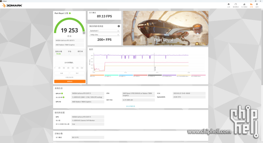Click the v2.31.8385 s64 version field
Screen dimensions: 263x143
138,100
